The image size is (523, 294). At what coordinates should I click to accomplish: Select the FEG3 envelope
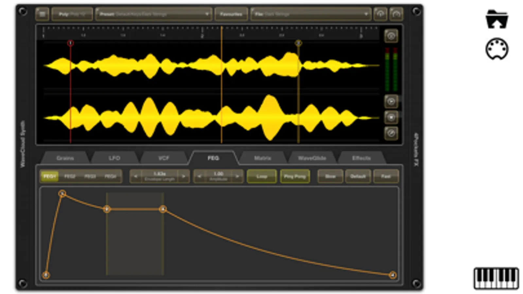90,176
